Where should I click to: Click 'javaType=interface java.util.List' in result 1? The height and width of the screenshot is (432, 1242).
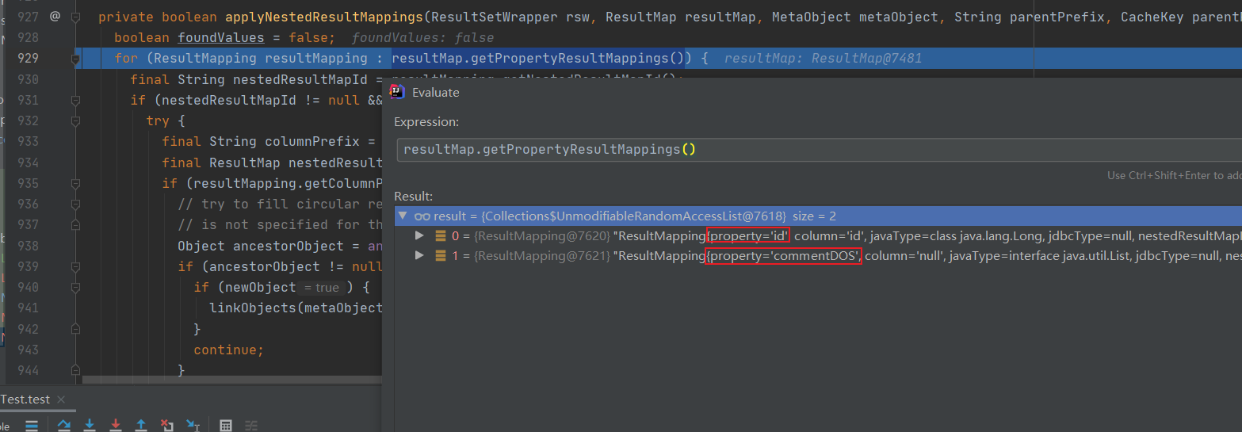(1040, 255)
